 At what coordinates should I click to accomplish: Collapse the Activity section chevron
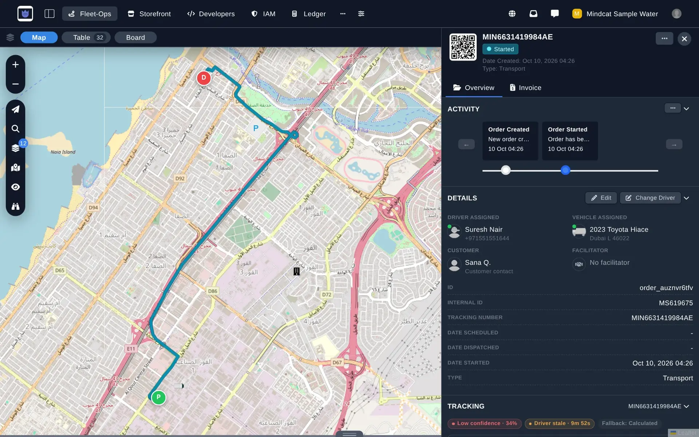click(687, 109)
